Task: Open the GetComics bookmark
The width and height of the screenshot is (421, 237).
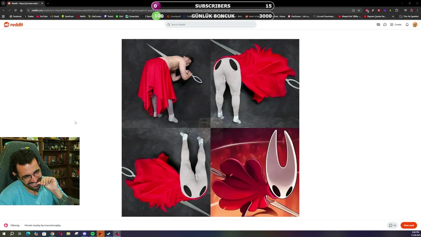Action: [x=95, y=16]
